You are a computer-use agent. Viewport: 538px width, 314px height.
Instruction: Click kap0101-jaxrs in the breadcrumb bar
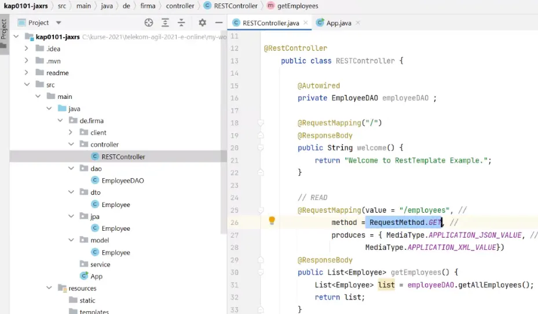(25, 6)
